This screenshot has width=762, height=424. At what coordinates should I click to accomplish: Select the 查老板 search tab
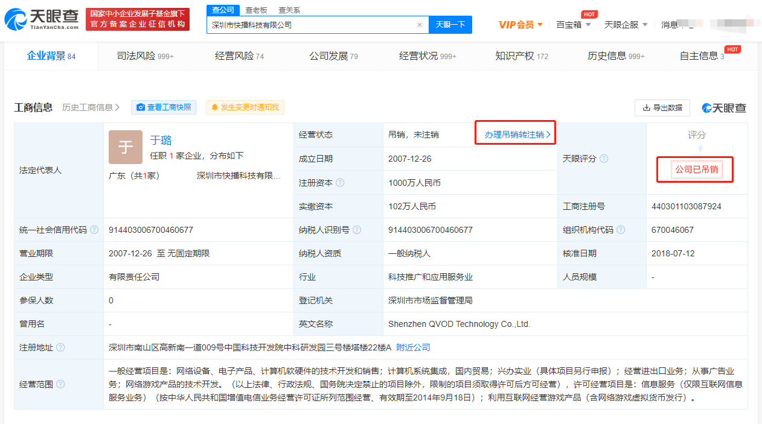click(256, 10)
